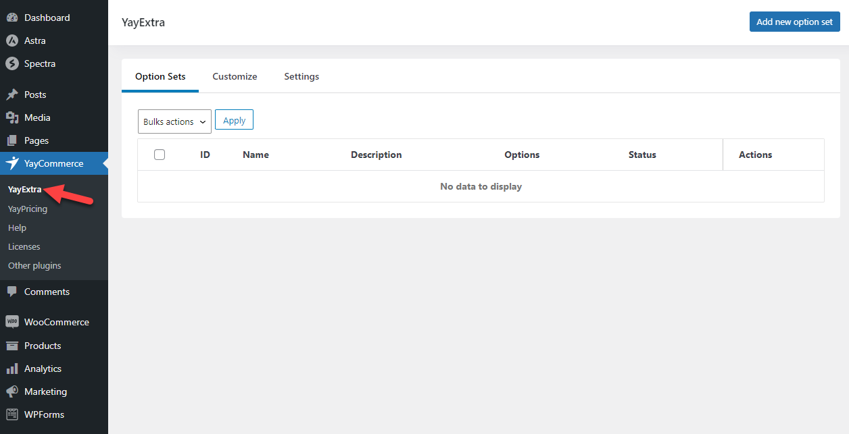849x434 pixels.
Task: Open the Bulks actions dropdown
Action: click(x=174, y=121)
